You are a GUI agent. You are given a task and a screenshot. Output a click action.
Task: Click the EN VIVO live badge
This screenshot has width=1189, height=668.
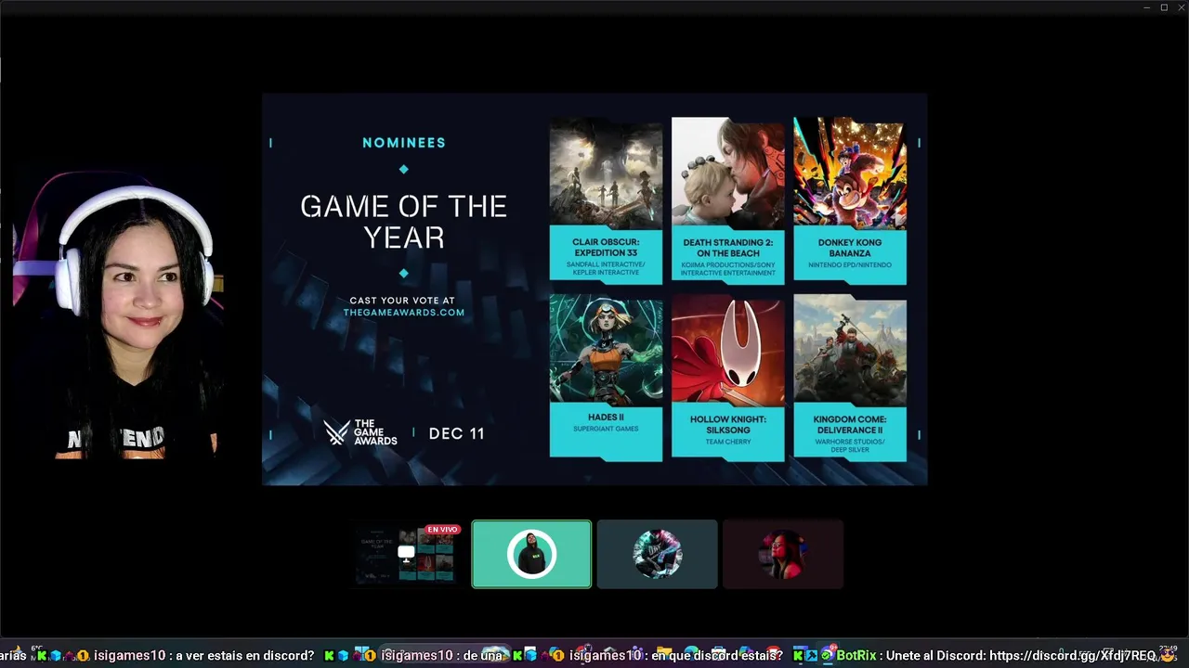point(443,530)
